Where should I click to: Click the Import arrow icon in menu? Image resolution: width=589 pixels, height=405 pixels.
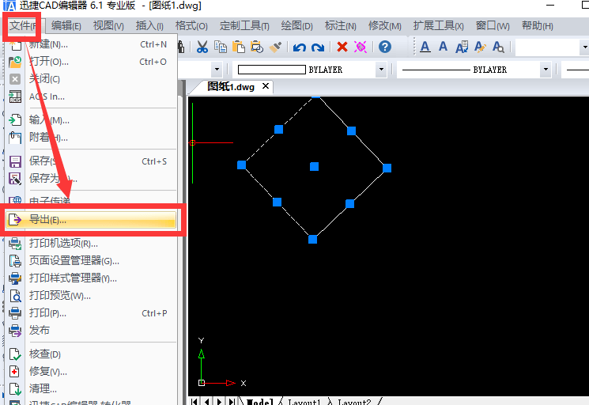pos(15,120)
